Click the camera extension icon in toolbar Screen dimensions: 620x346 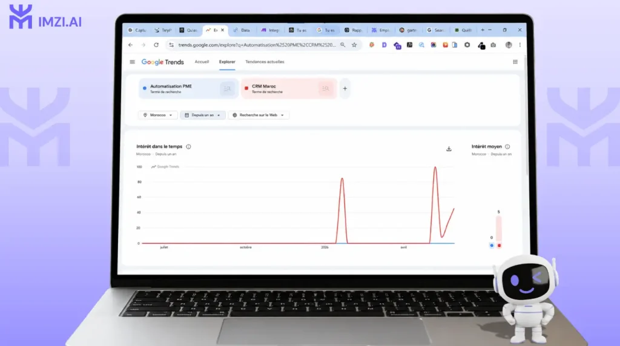pos(493,45)
